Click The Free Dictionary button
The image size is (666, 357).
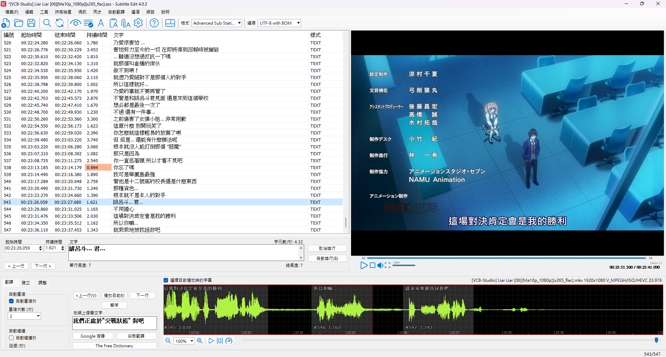[x=114, y=346]
